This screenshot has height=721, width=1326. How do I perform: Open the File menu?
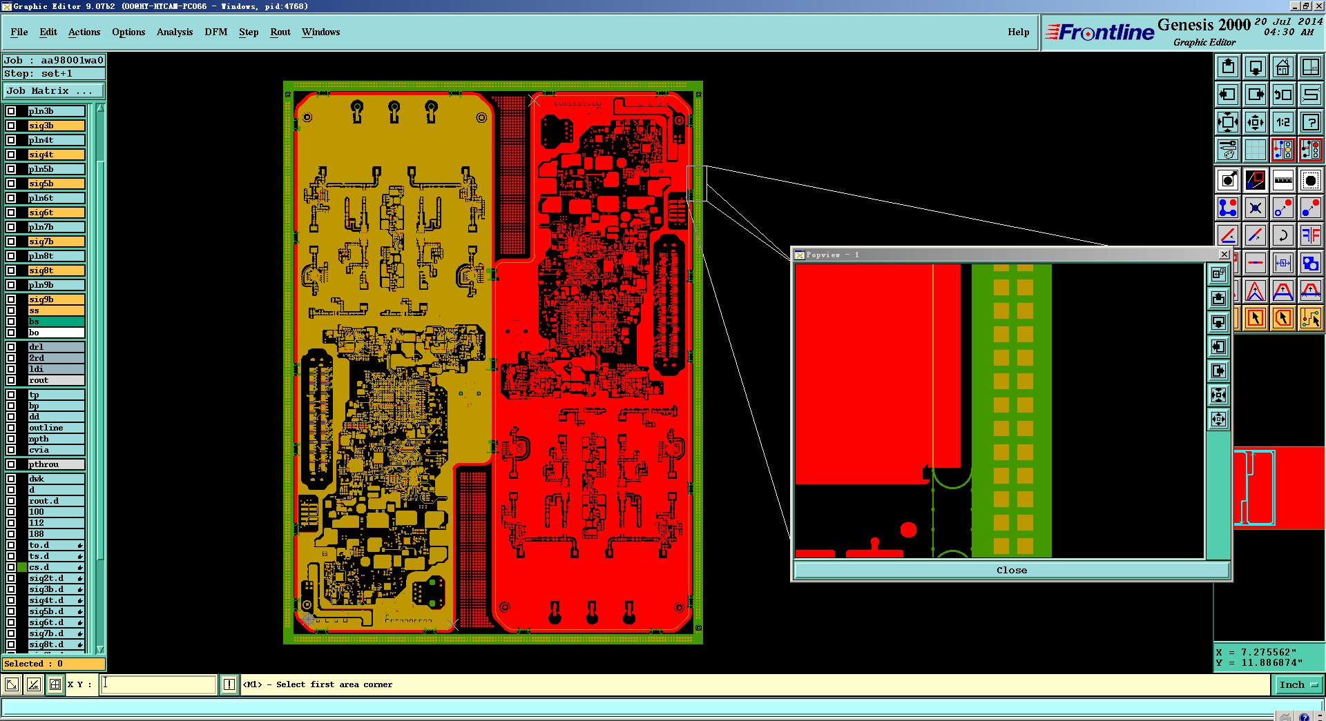pyautogui.click(x=19, y=32)
